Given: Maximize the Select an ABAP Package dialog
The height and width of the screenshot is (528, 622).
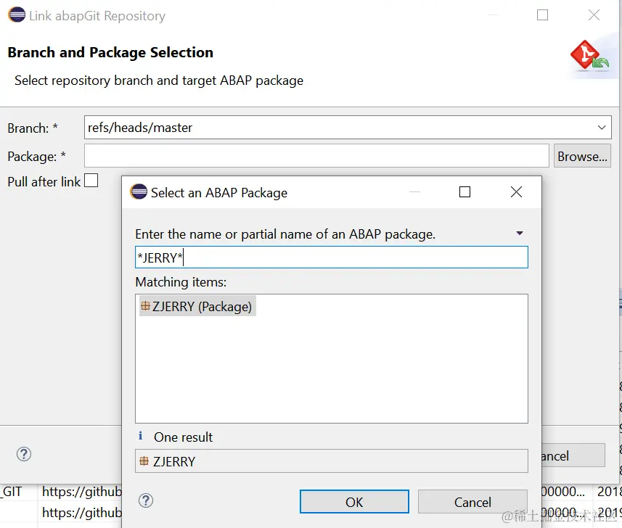Looking at the screenshot, I should pyautogui.click(x=465, y=192).
